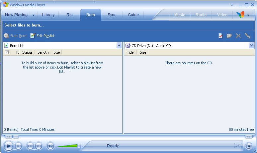The width and height of the screenshot is (257, 153).
Task: Open the Video tab
Action: coord(222,15)
